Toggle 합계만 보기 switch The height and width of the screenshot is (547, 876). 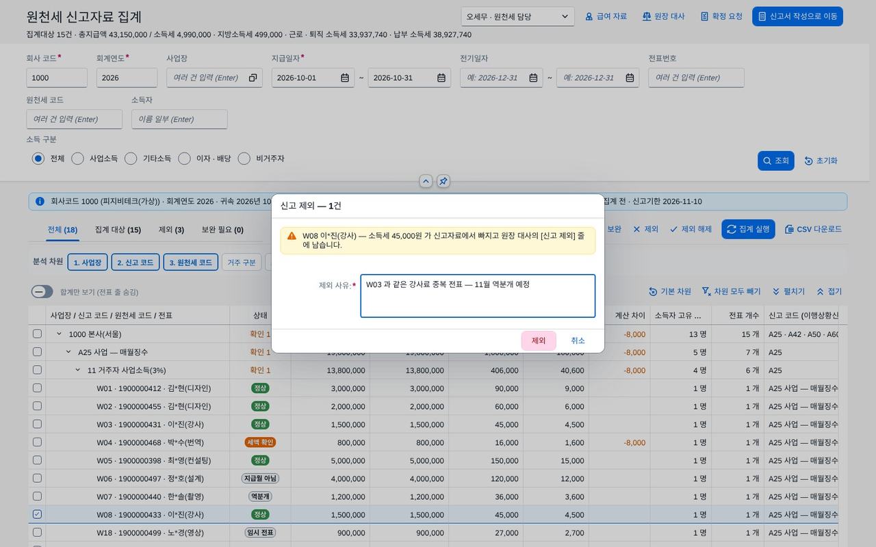coord(42,292)
